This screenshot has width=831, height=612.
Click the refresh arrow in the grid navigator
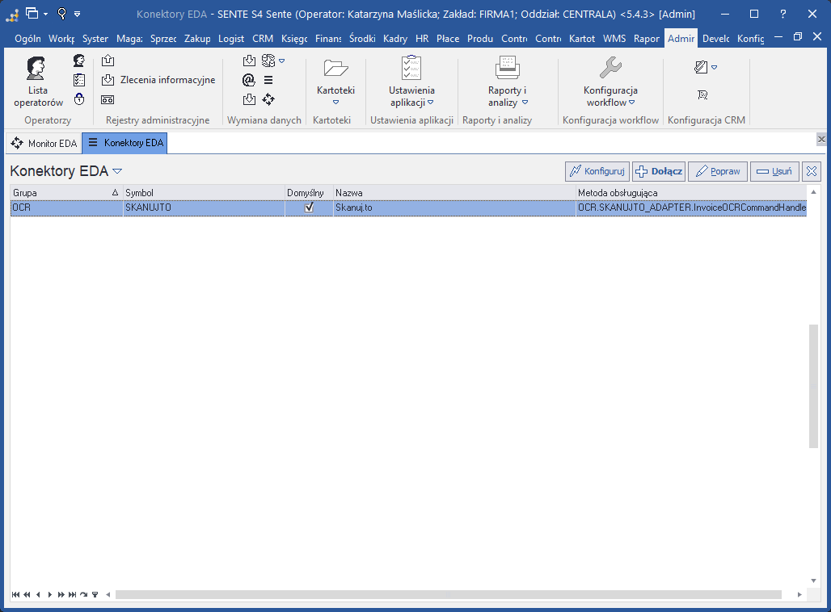[84, 594]
